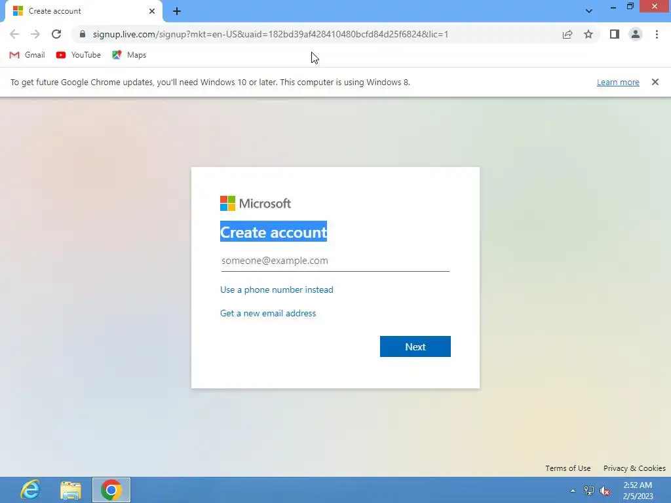Open File Explorer from the taskbar
Image resolution: width=671 pixels, height=503 pixels.
point(71,490)
